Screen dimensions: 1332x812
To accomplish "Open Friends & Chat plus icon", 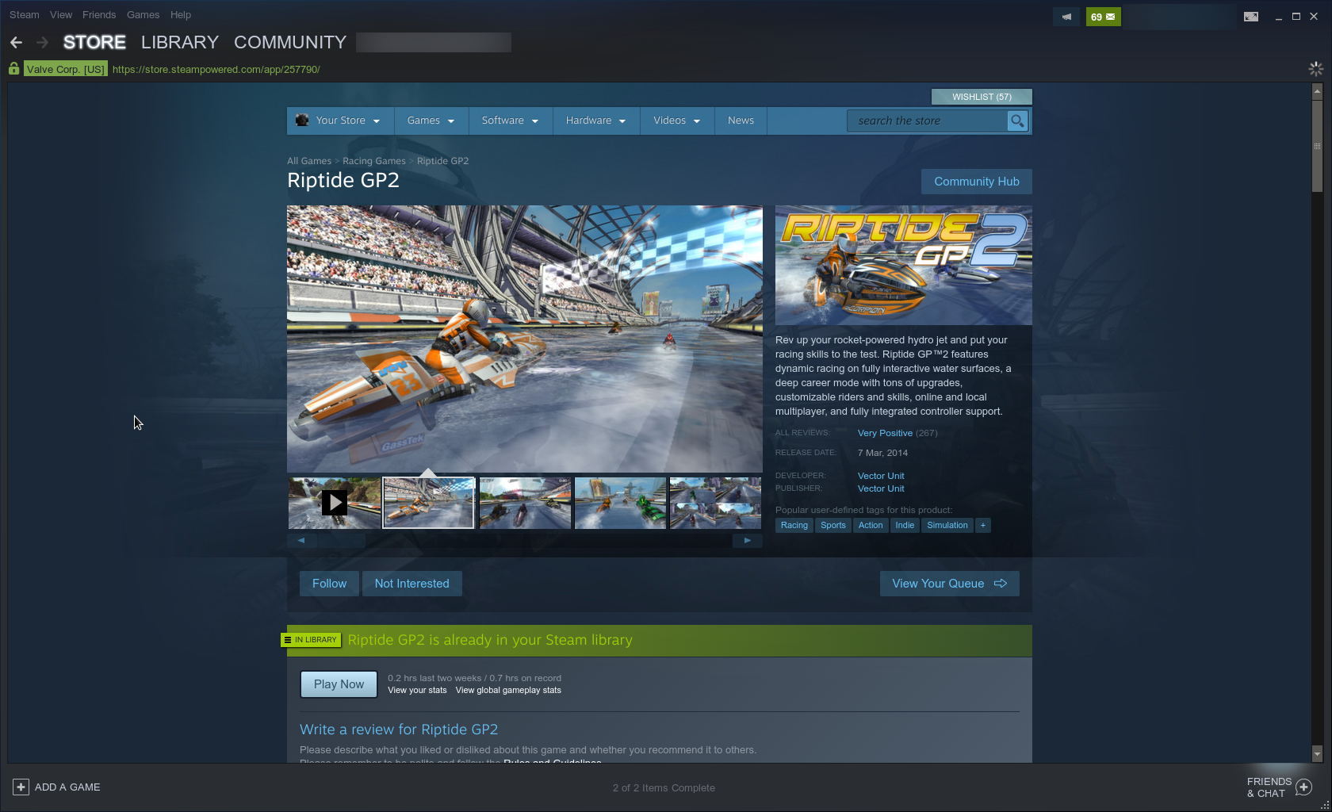I will pyautogui.click(x=1304, y=787).
